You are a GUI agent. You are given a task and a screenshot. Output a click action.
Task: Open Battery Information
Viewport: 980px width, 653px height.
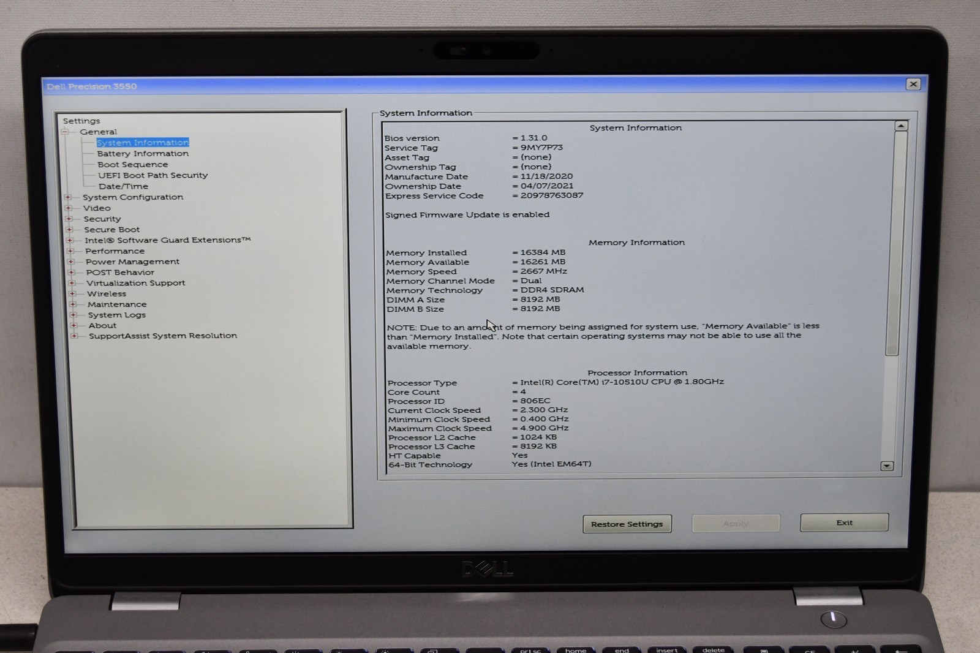pyautogui.click(x=143, y=154)
